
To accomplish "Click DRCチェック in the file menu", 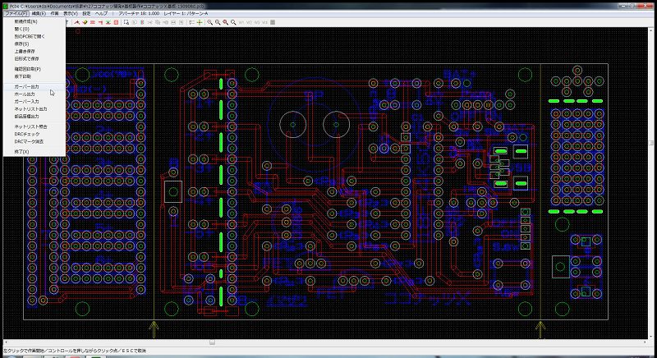I will coord(29,134).
